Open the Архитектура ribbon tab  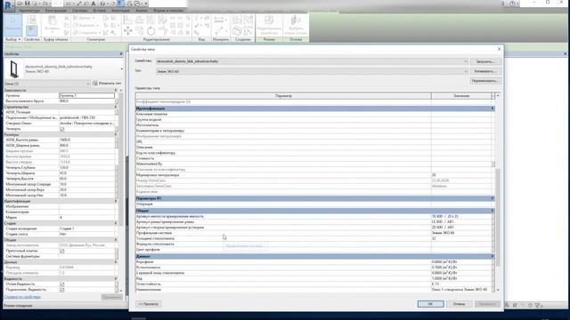pos(29,11)
